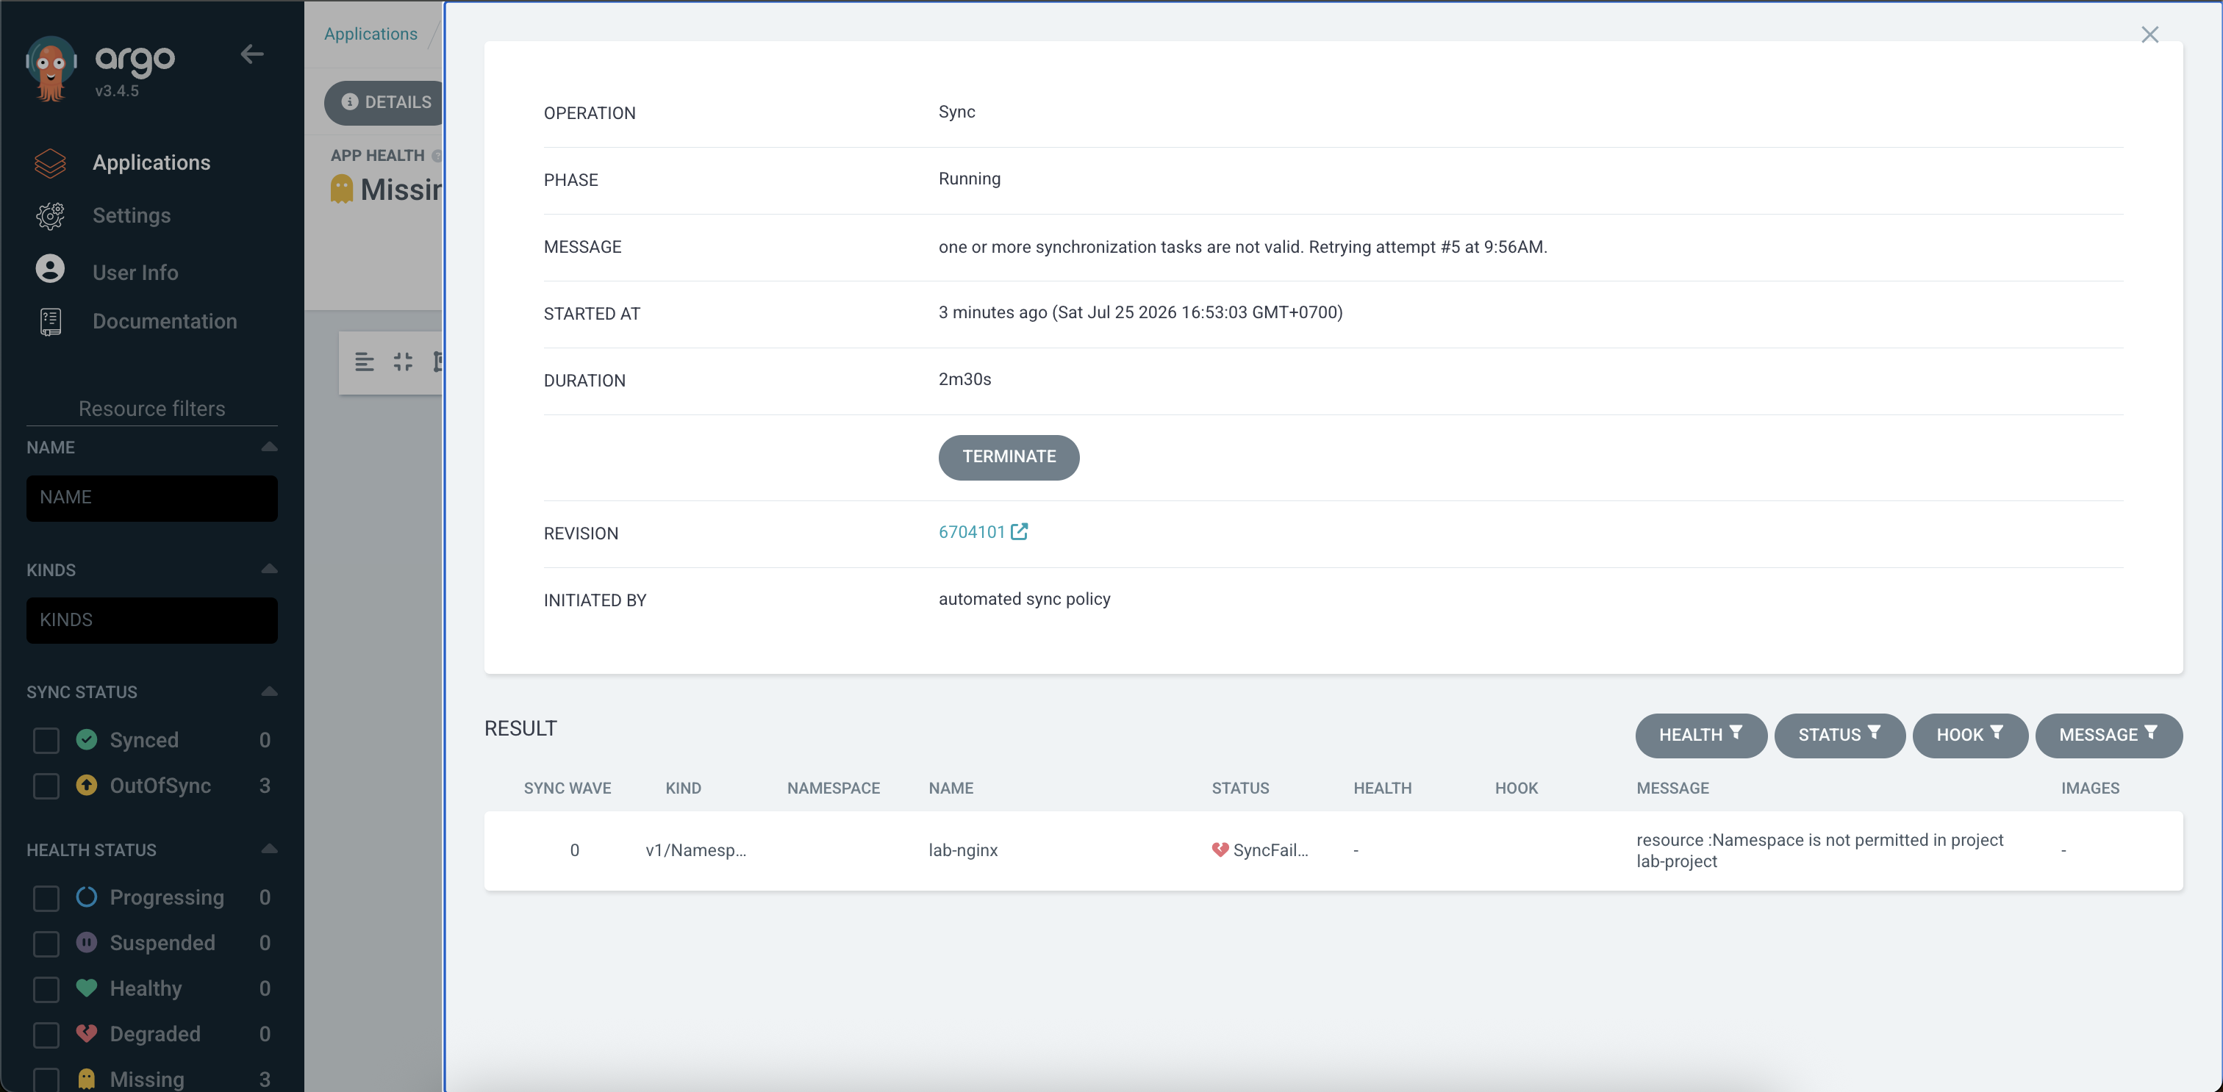
Task: Open revision 6704101 external link icon
Action: click(1019, 531)
